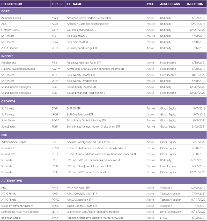Click the 'JSTC' ticker cell
The width and height of the screenshot is (207, 221).
(55, 142)
